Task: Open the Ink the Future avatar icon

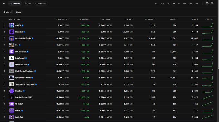Action: point(12,97)
